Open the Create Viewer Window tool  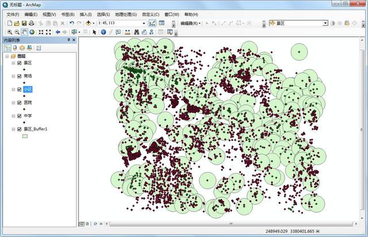click(170, 32)
